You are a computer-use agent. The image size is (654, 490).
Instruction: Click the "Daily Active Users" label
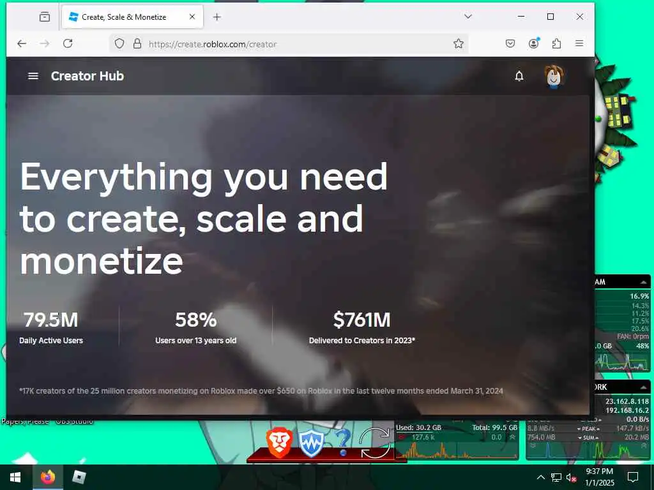(51, 341)
